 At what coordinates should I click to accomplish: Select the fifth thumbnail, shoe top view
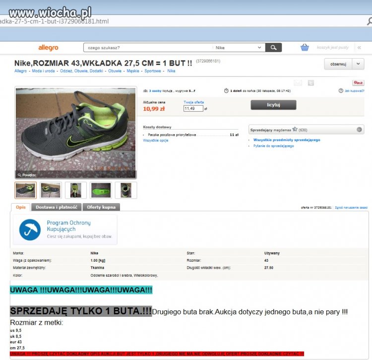pyautogui.click(x=126, y=190)
